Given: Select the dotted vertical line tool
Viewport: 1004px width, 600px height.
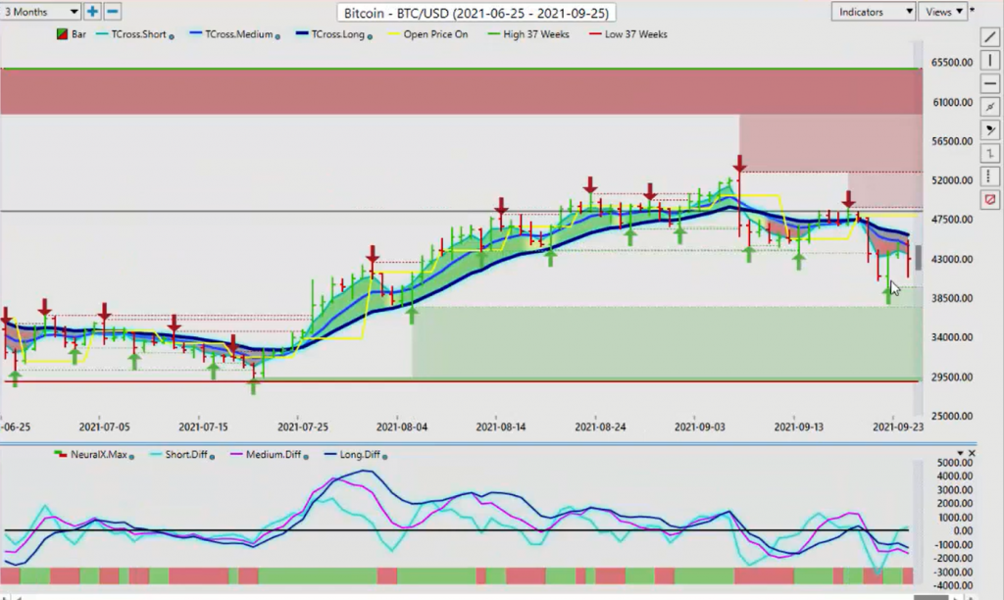Looking at the screenshot, I should [990, 176].
